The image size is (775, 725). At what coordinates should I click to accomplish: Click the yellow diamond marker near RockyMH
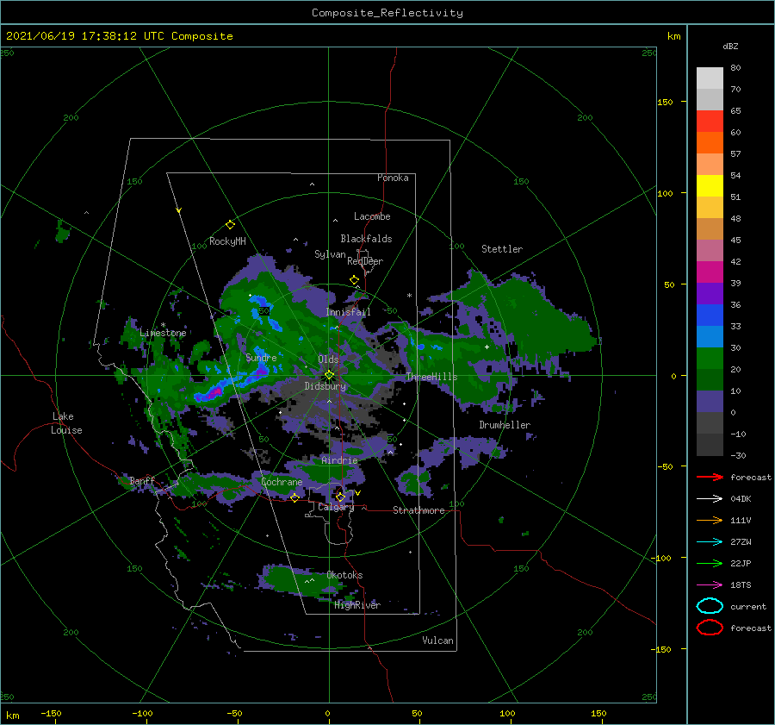point(230,225)
